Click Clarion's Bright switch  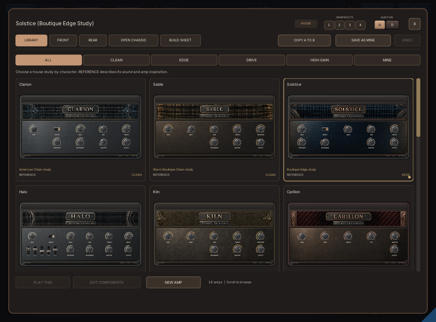pos(57,129)
